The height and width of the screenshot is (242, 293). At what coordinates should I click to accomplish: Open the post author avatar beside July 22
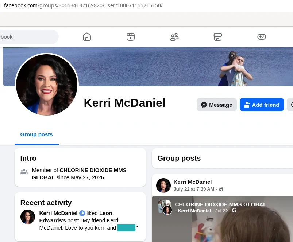[163, 185]
